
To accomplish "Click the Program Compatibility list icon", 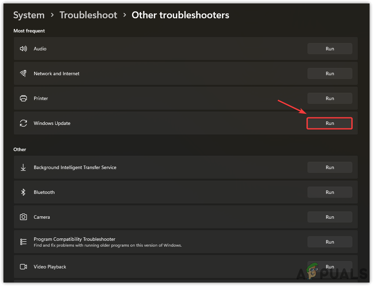I will click(x=23, y=242).
